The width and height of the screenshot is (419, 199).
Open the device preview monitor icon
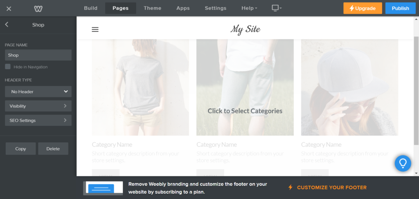(277, 8)
